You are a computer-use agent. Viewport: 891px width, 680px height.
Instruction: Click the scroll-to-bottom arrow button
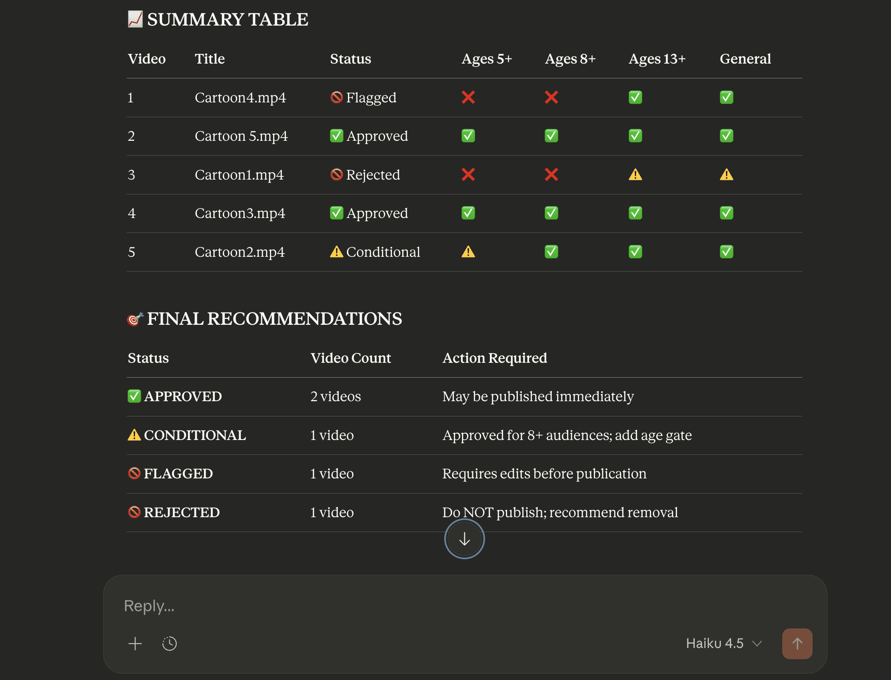464,539
